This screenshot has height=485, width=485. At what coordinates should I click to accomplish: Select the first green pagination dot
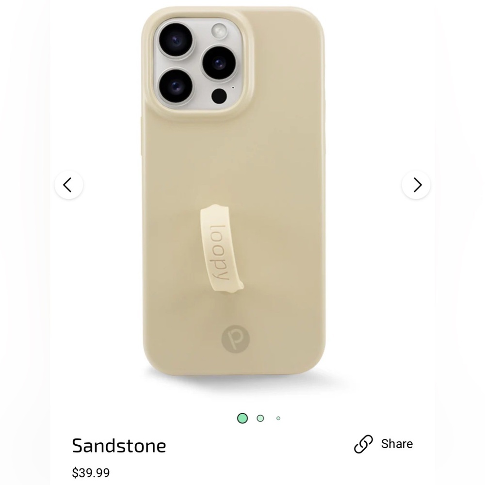(x=242, y=418)
